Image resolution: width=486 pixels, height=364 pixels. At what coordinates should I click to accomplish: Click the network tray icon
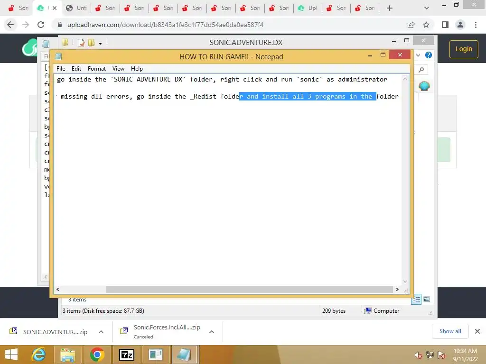[x=430, y=355]
